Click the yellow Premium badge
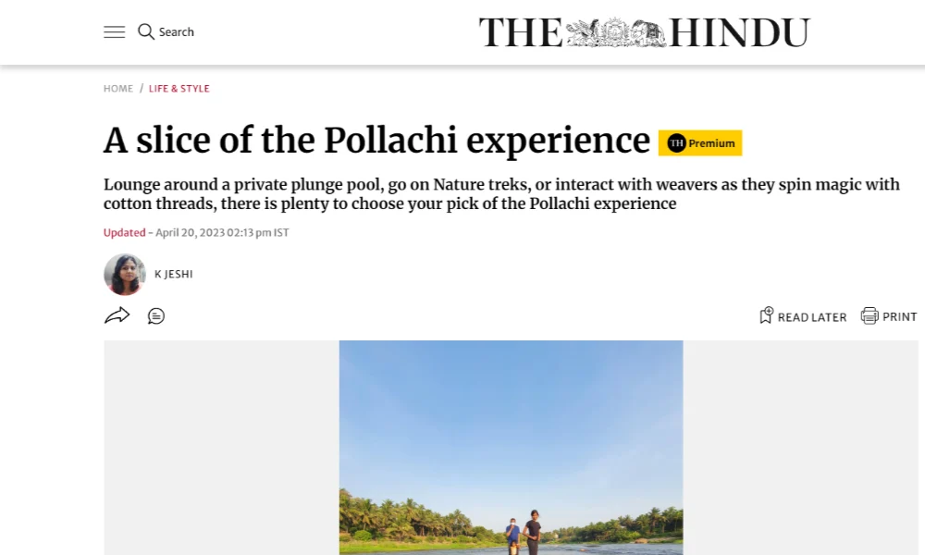925x555 pixels. pyautogui.click(x=700, y=142)
